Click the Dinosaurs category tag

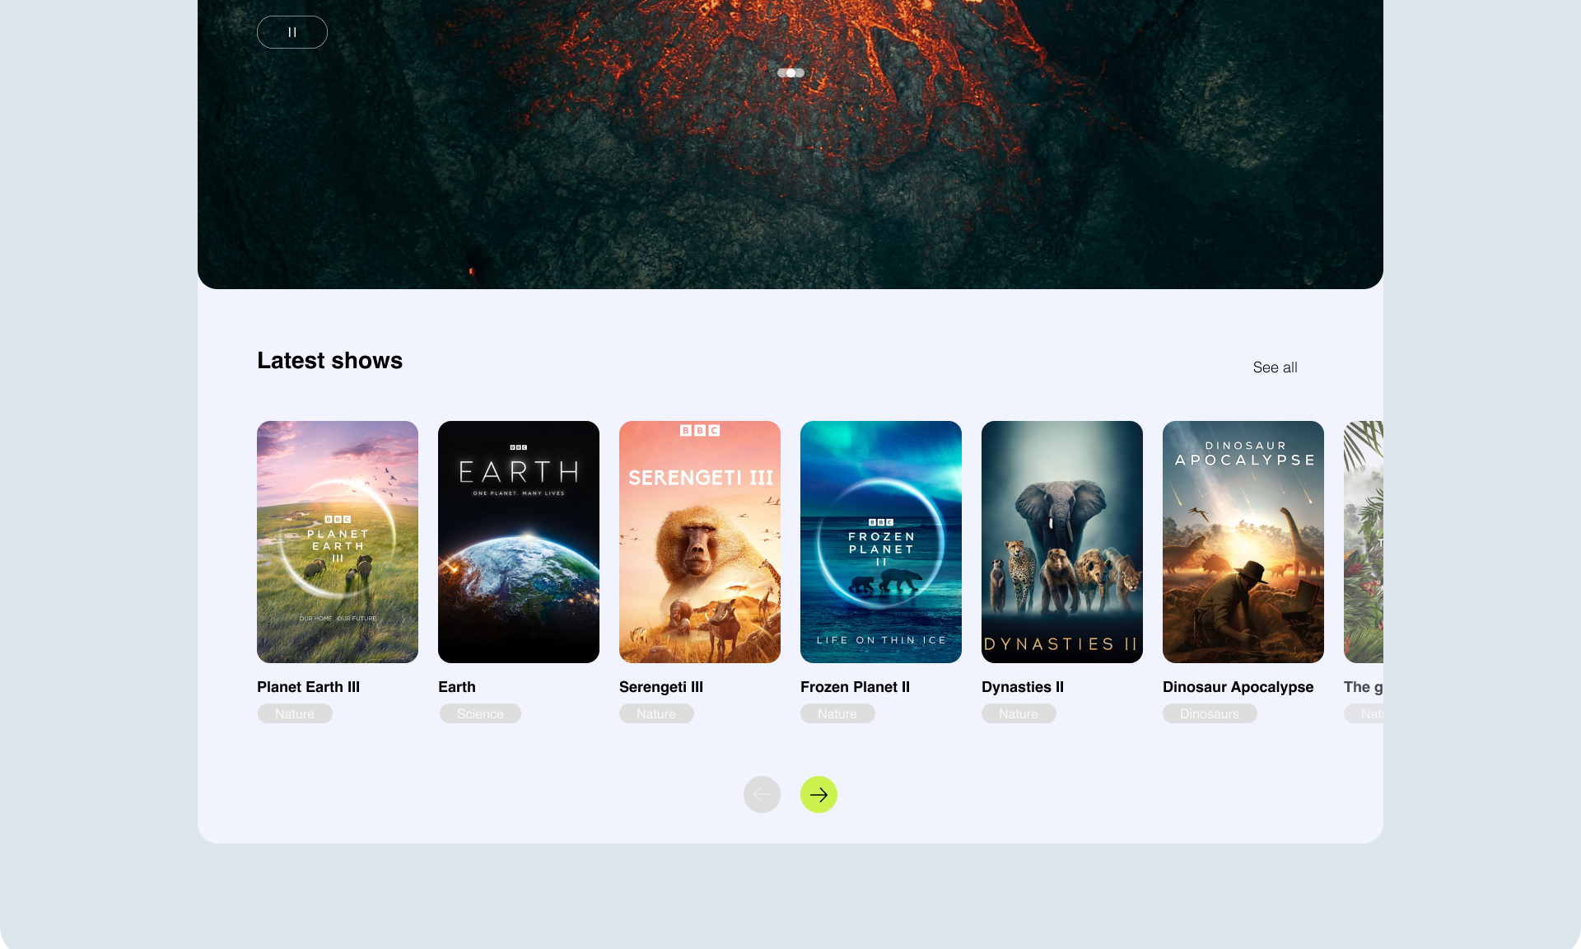point(1210,713)
